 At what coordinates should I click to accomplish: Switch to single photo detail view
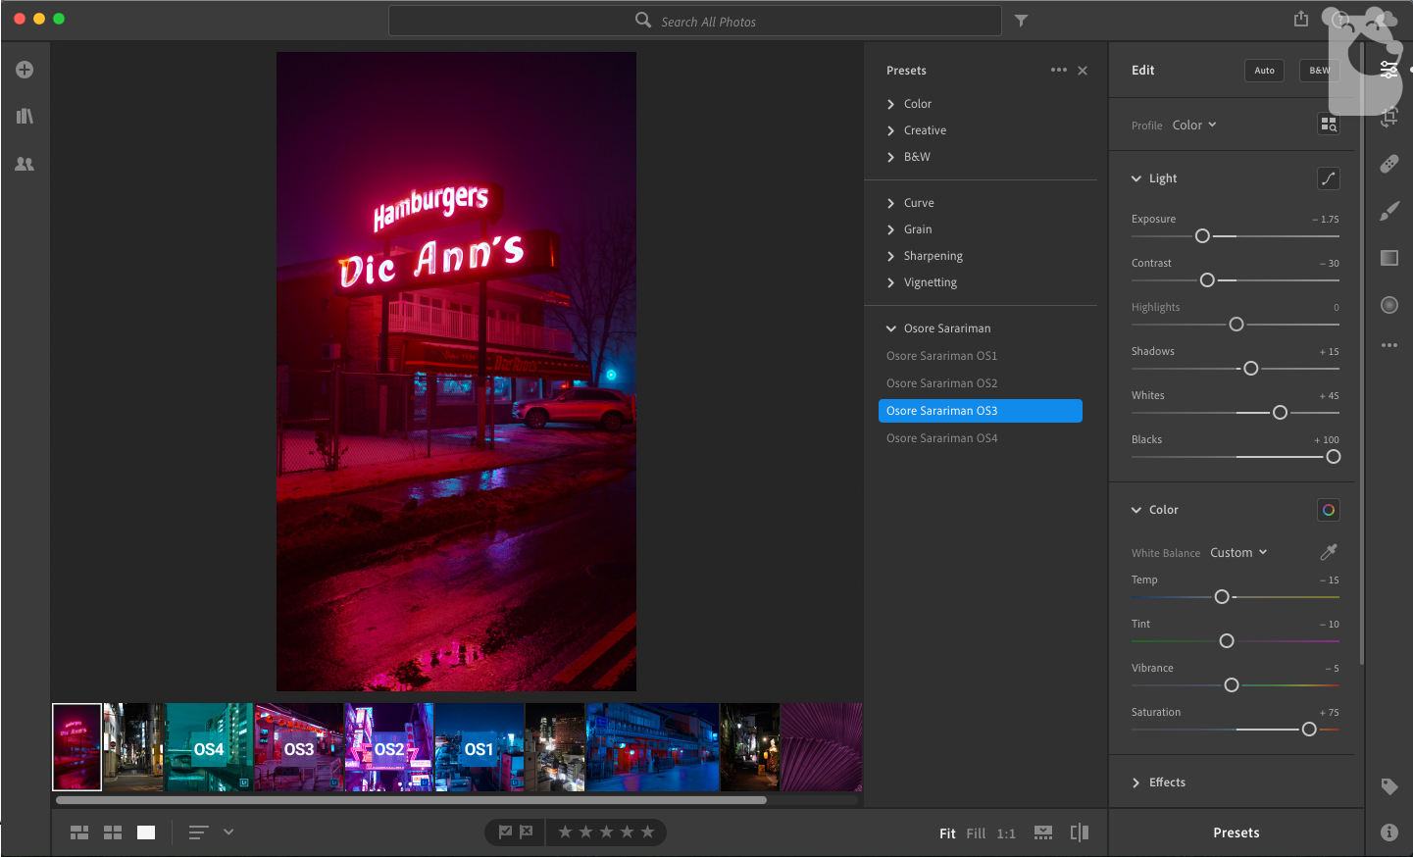pos(146,832)
